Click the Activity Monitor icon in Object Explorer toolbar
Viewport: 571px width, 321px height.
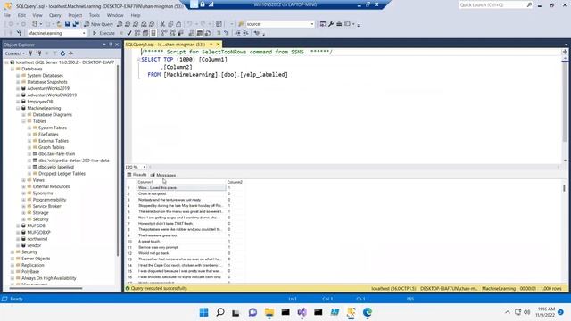[70, 53]
